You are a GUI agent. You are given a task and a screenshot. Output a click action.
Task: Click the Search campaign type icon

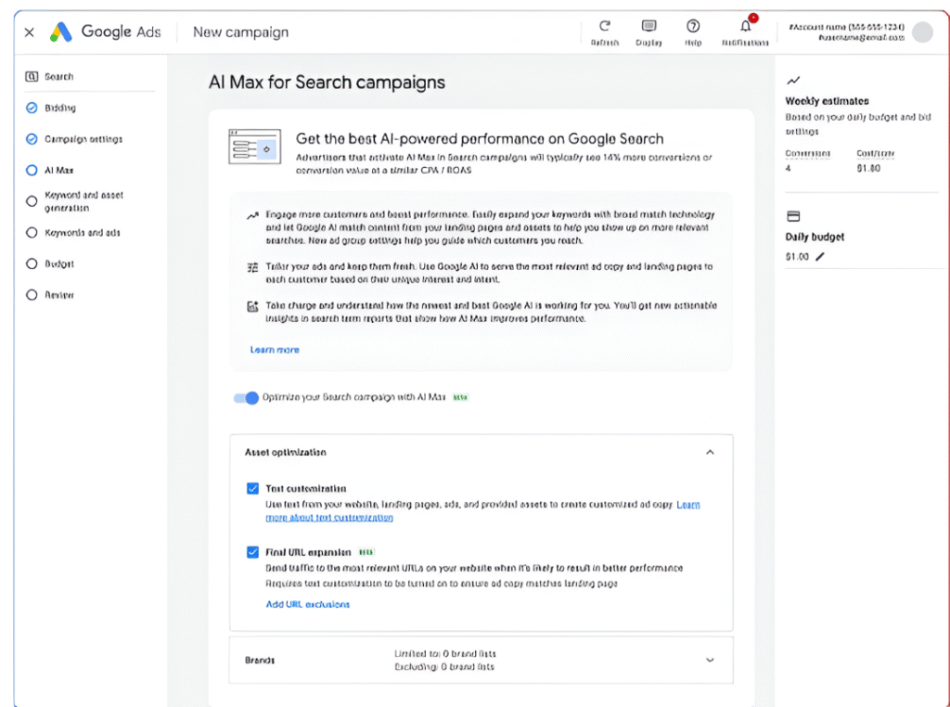click(x=32, y=76)
